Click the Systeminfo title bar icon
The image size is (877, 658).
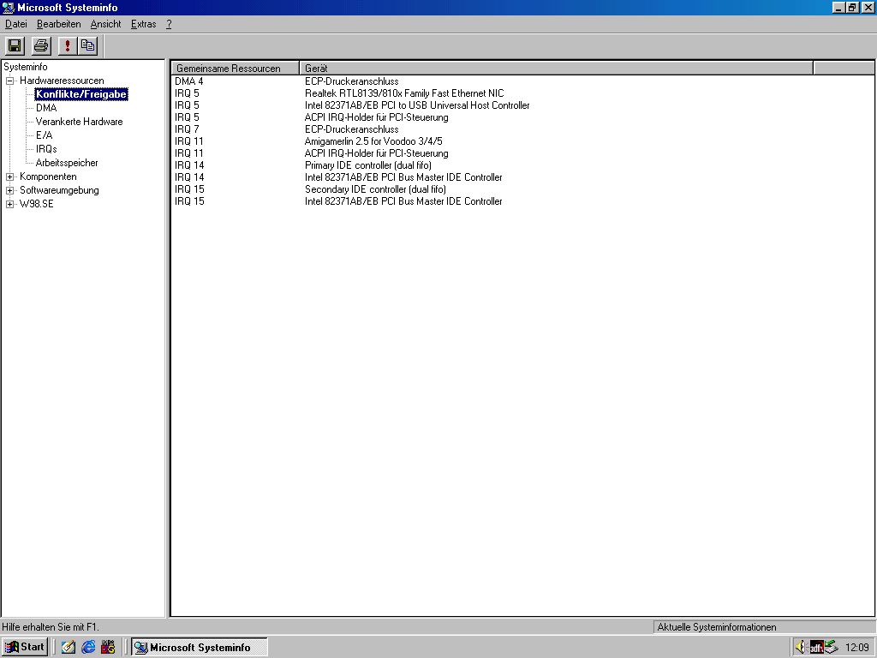pyautogui.click(x=8, y=7)
